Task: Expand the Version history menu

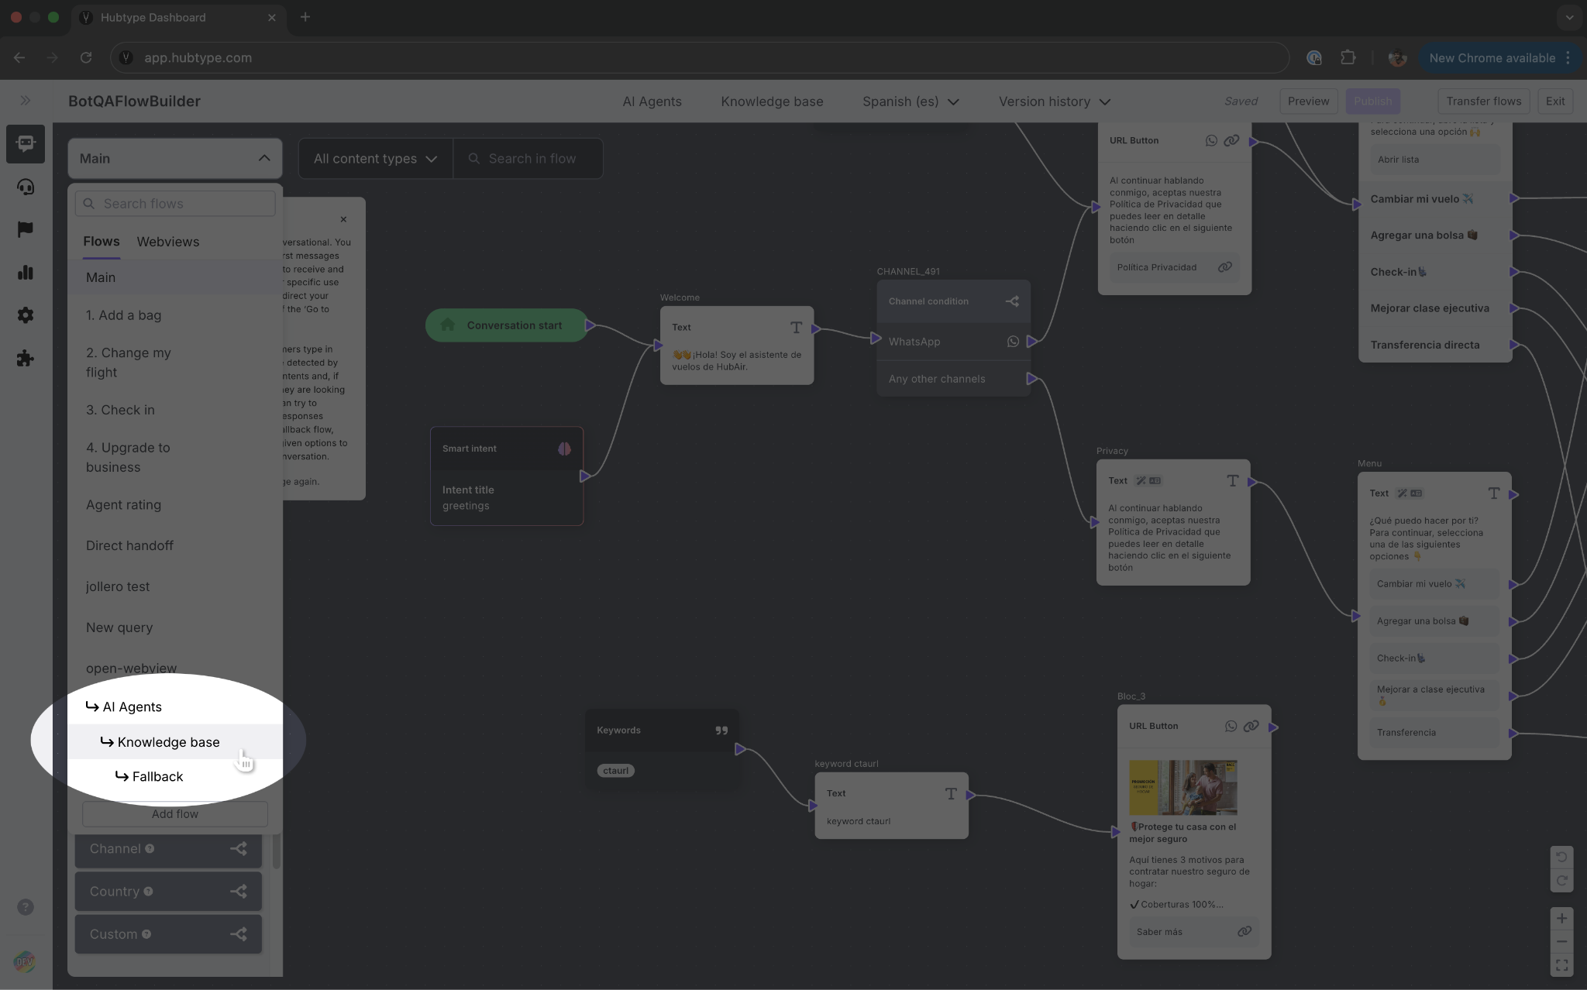Action: pyautogui.click(x=1054, y=101)
